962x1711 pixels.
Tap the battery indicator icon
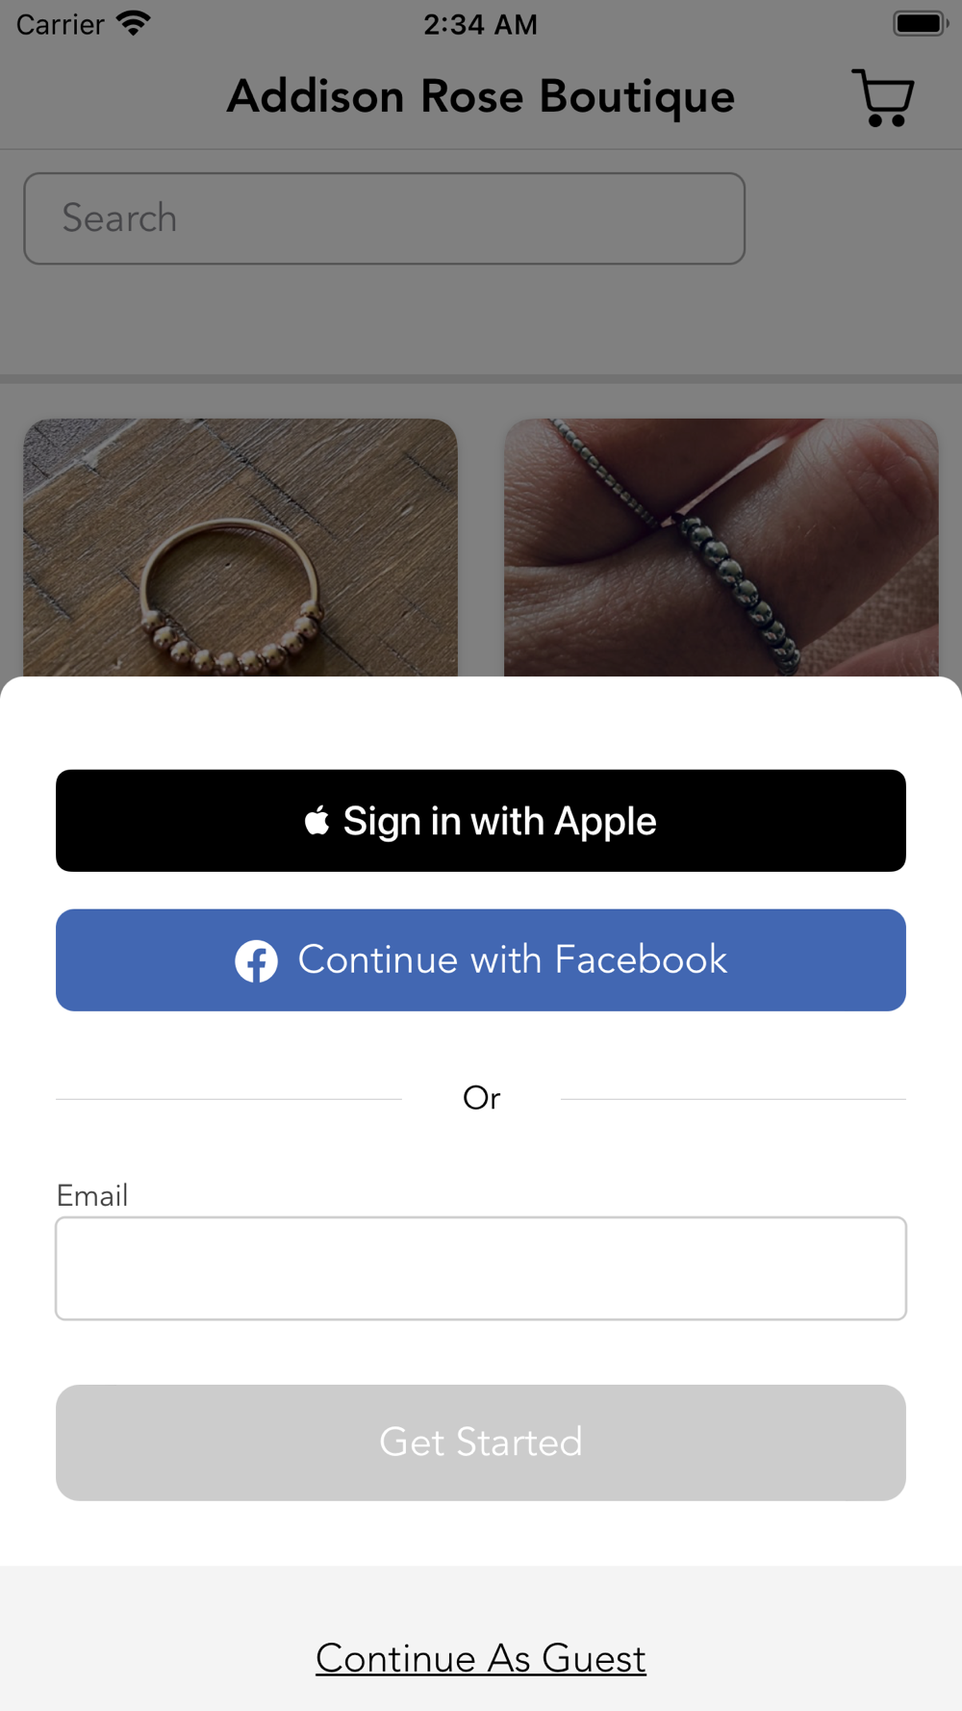921,23
